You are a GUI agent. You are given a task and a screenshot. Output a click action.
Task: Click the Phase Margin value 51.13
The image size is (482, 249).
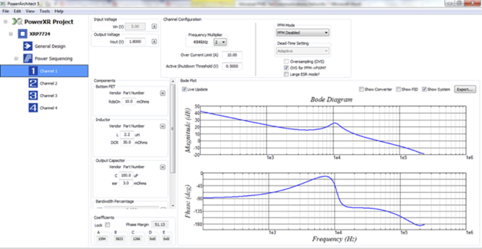pyautogui.click(x=160, y=224)
